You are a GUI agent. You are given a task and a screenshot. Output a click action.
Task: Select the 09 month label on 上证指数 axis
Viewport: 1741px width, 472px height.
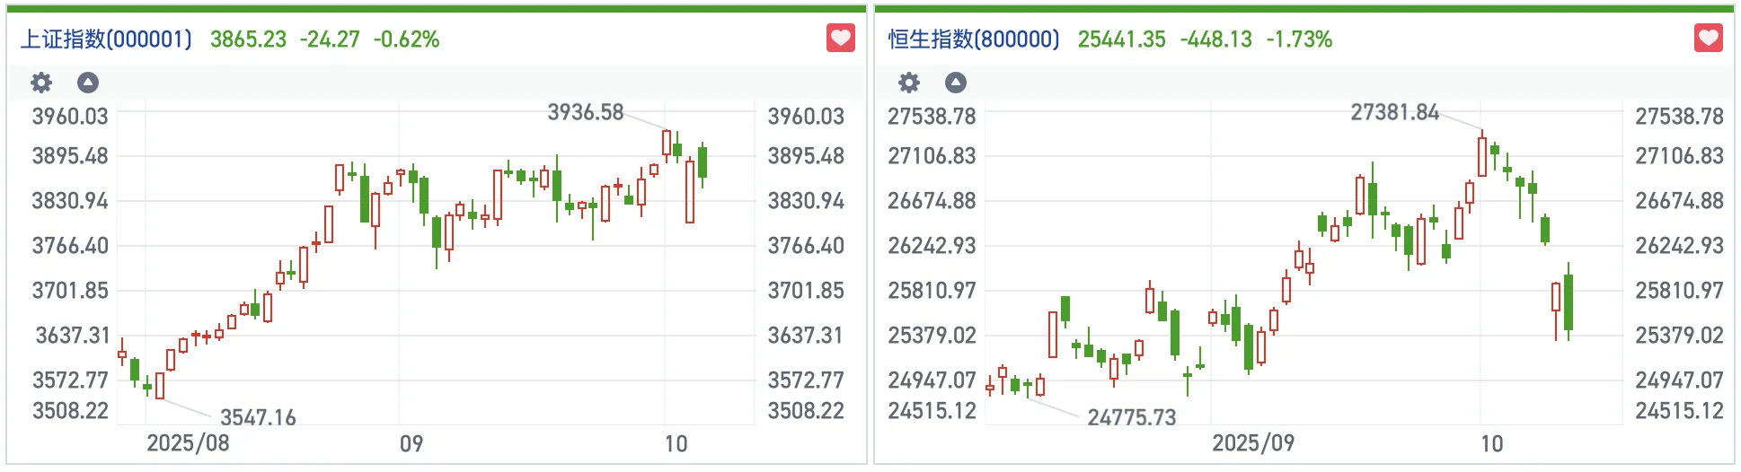pos(411,444)
